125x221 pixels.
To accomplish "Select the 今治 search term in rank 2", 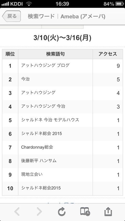I will (x=26, y=79).
